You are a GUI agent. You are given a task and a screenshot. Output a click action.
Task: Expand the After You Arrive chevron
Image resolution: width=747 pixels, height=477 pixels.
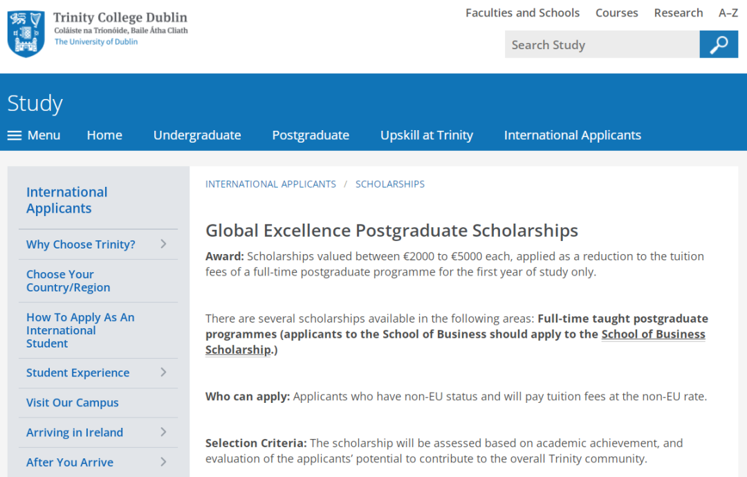coord(163,462)
